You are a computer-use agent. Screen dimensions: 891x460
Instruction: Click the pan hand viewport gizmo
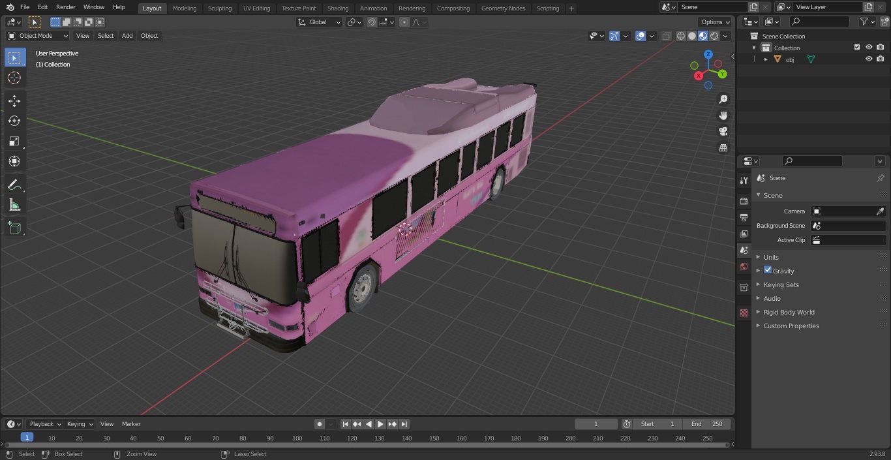723,115
